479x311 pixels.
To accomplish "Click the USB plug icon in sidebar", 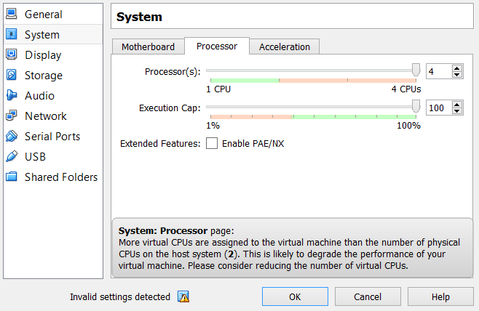I will click(x=12, y=157).
